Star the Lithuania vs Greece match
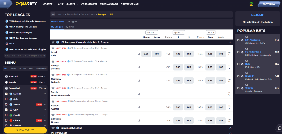 tap(53, 115)
